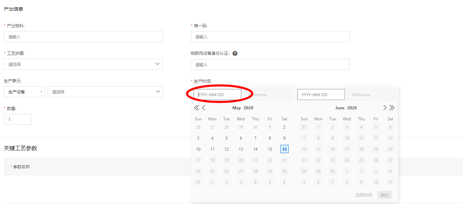Viewport: 463px width, 209px height.
Task: Select May 13 in the calendar
Action: [241, 149]
